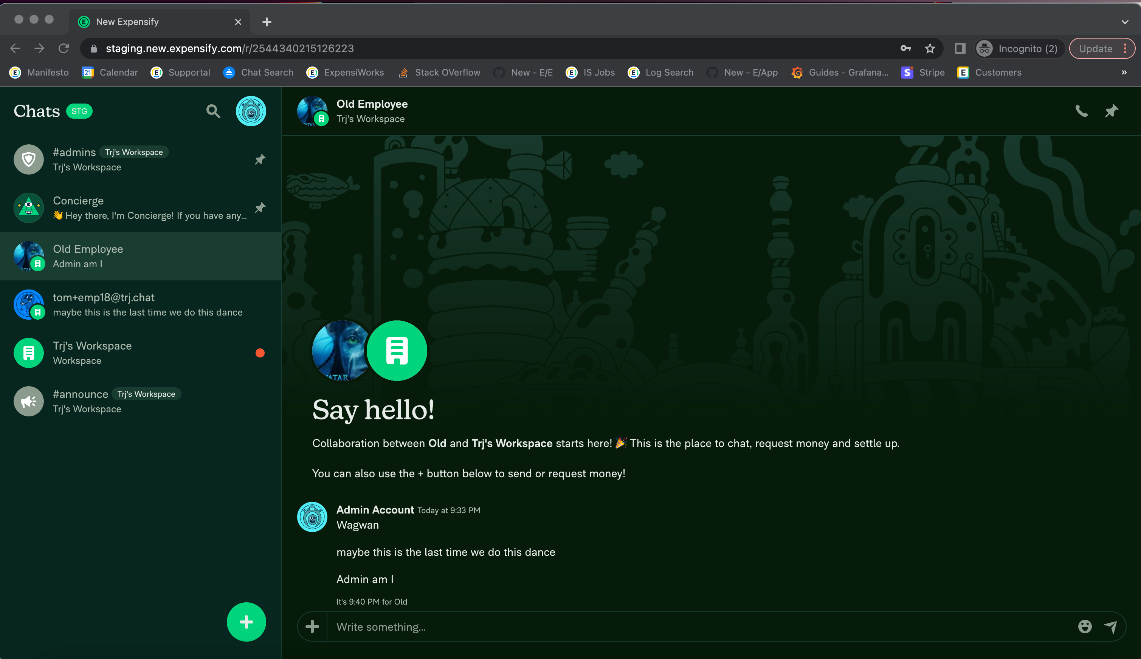Click the red unread dot on Trj's Workspace
The image size is (1141, 659).
click(260, 353)
